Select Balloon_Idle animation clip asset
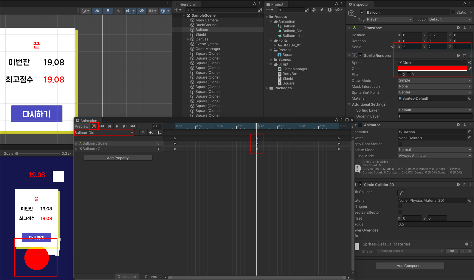The width and height of the screenshot is (474, 280). [x=292, y=36]
